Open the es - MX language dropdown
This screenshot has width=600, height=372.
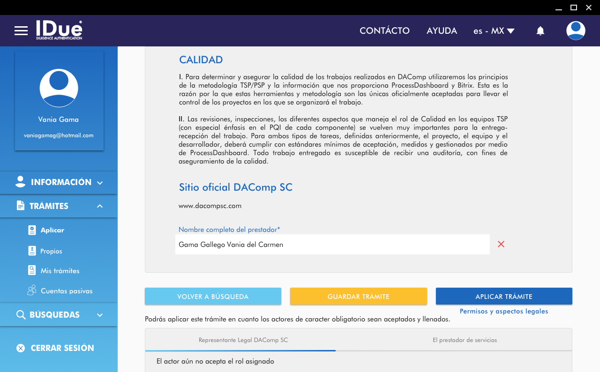pyautogui.click(x=494, y=31)
